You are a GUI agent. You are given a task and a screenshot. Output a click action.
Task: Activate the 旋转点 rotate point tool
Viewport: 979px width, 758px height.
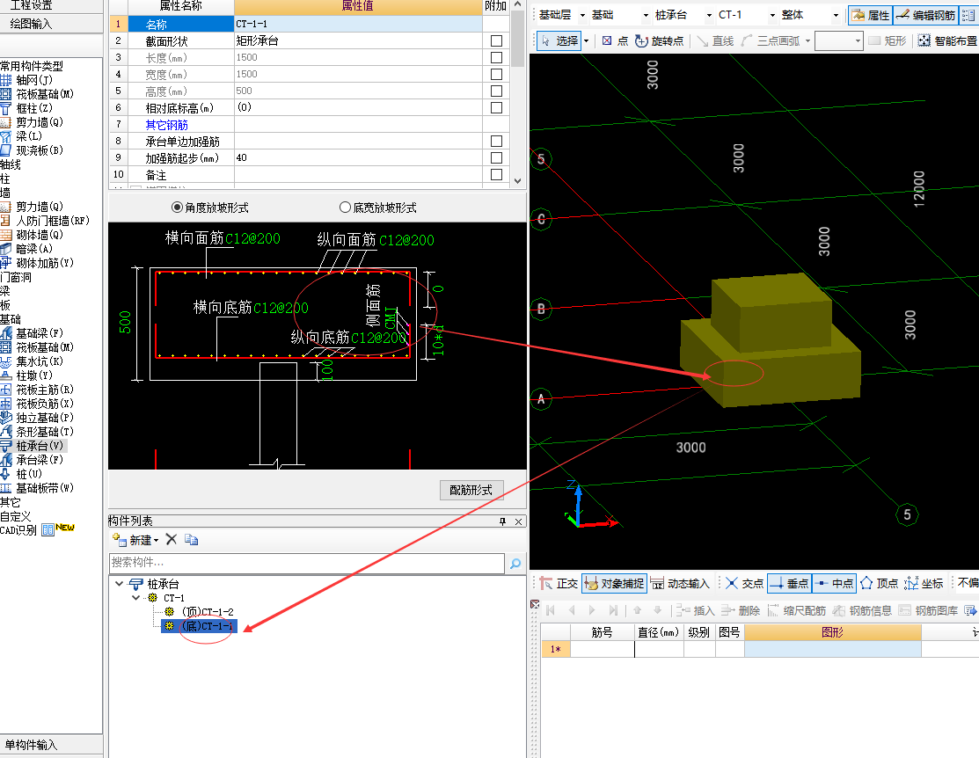point(660,40)
